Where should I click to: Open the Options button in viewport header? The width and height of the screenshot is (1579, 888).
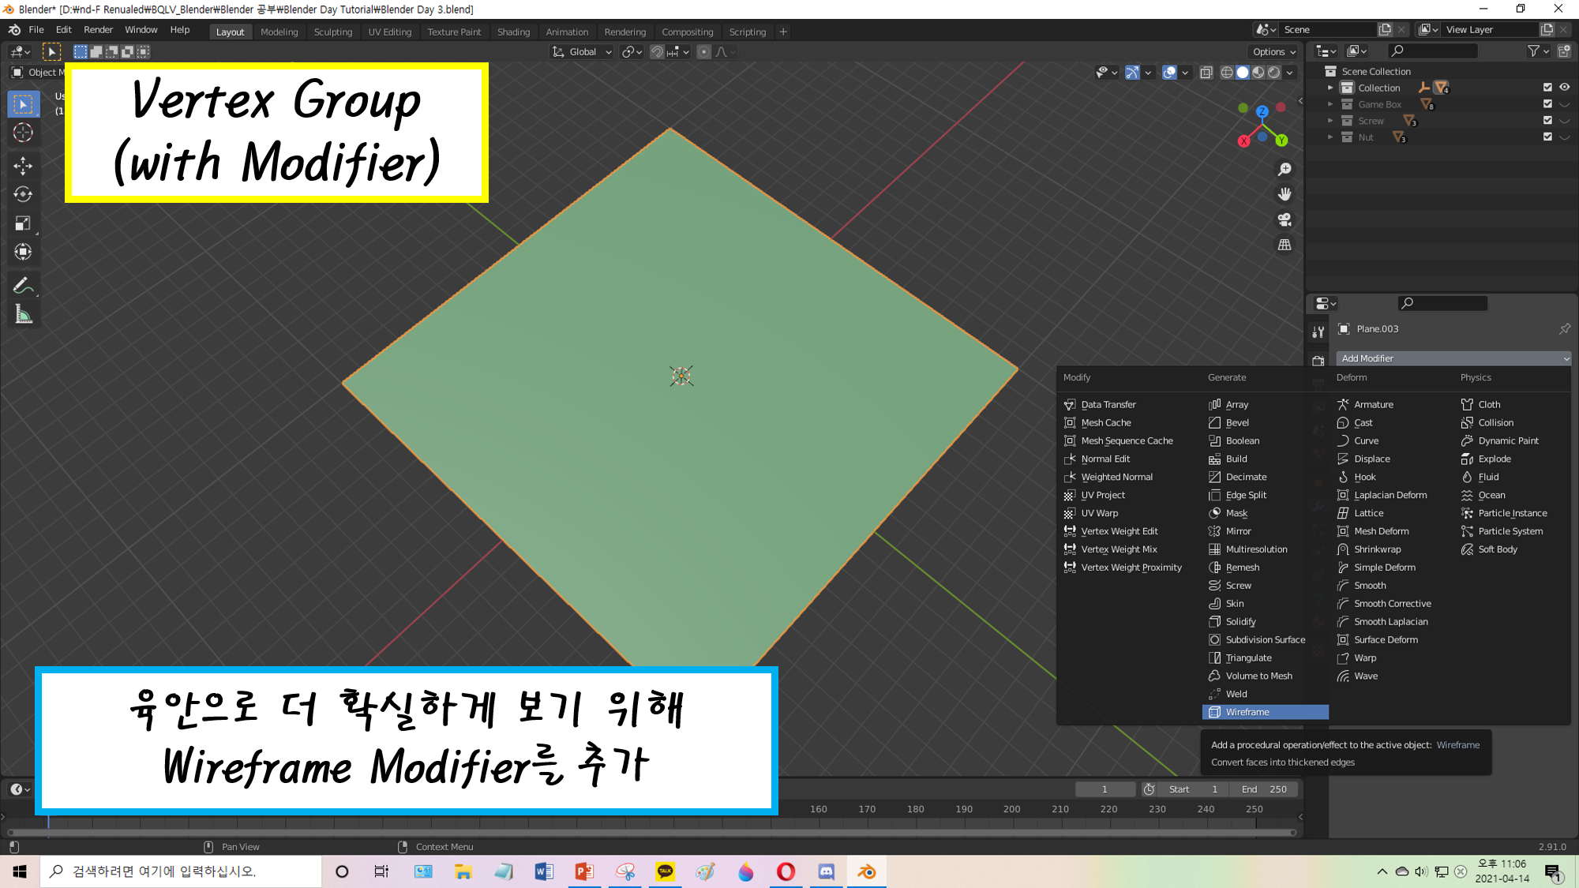pyautogui.click(x=1273, y=52)
